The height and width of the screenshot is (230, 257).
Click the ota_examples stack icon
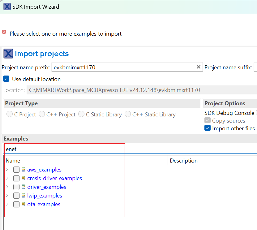(x=23, y=204)
